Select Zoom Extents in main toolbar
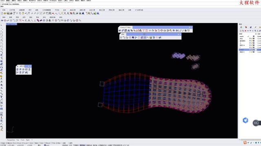Screen dimensions: 261x146 click(x=41, y=13)
